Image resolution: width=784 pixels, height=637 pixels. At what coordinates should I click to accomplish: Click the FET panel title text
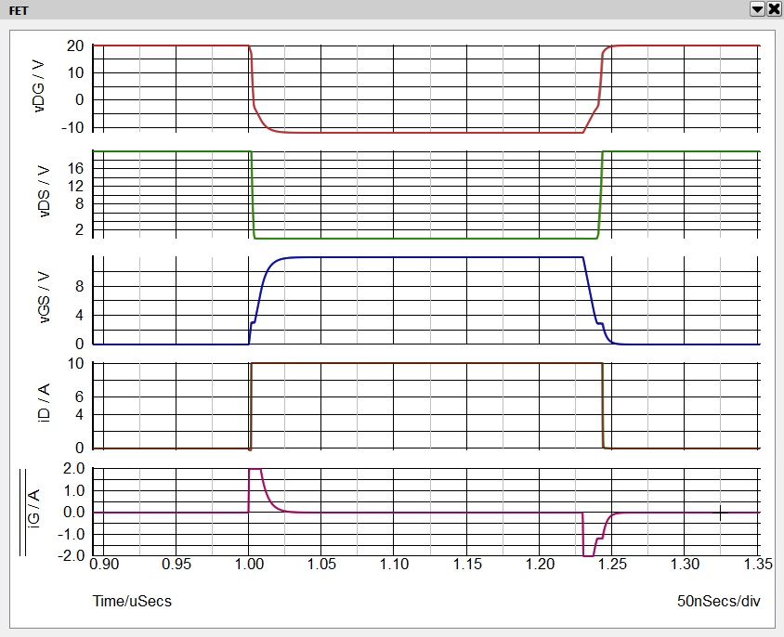click(18, 8)
